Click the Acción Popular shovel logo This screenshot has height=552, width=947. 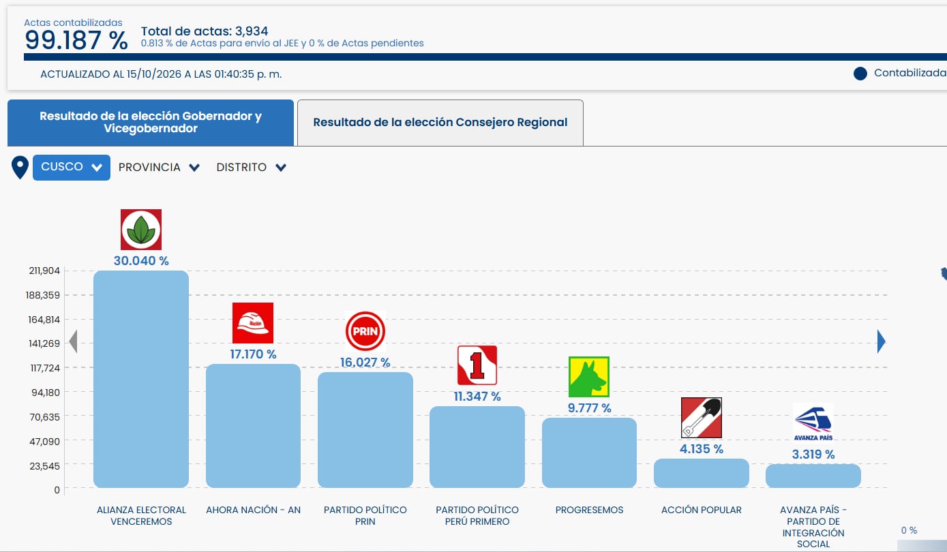(x=702, y=418)
